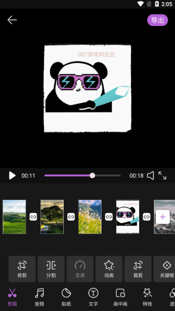The height and width of the screenshot is (311, 175).
Task: Open transition link before the panda clip
Action: (109, 217)
